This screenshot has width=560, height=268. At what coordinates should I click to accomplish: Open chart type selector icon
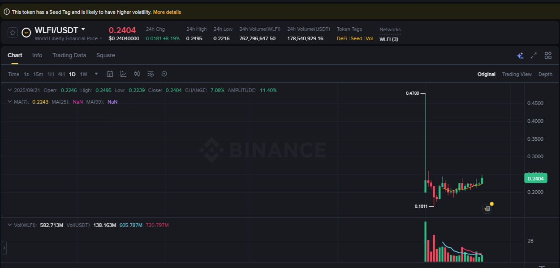123,74
